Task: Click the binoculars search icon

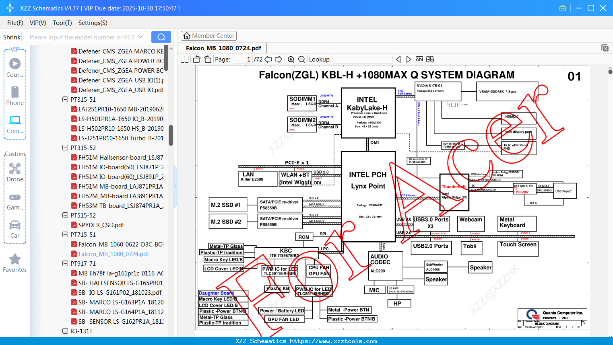Action: [430, 59]
